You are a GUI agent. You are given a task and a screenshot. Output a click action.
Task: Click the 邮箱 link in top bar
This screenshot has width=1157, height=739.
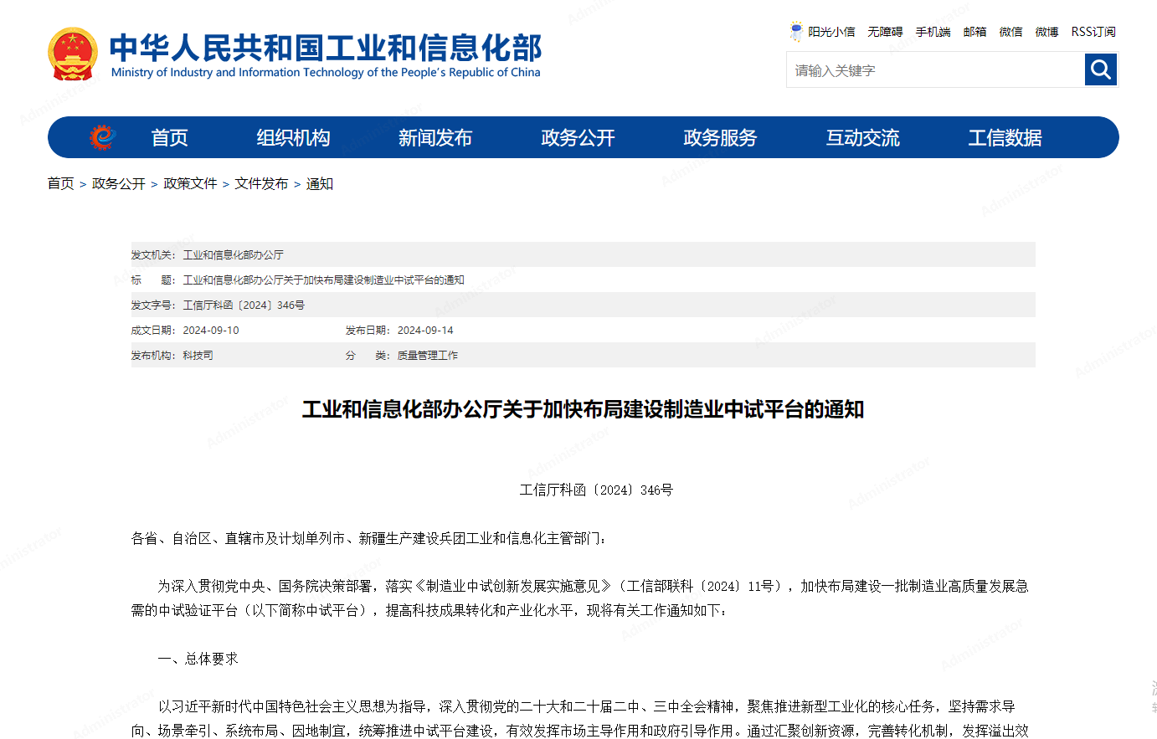[x=974, y=32]
